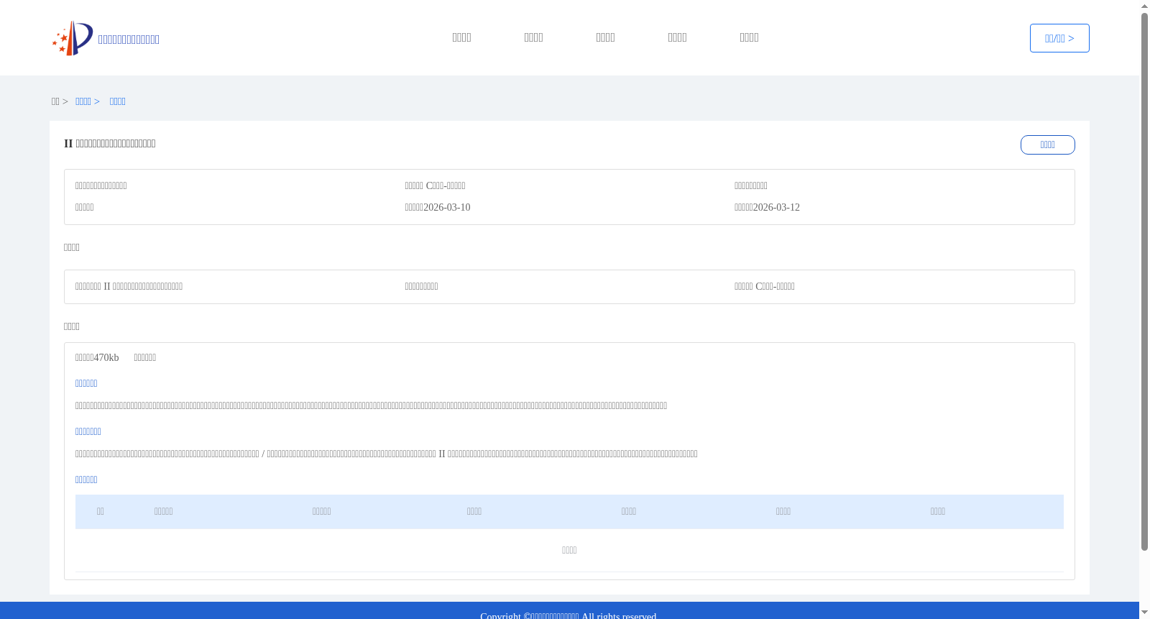Open the last item in the top navigation menu
The image size is (1150, 619).
(x=749, y=37)
